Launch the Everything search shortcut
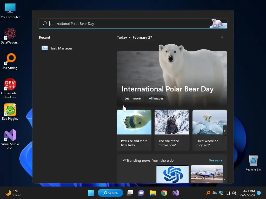This screenshot has height=199, width=266. (10, 61)
